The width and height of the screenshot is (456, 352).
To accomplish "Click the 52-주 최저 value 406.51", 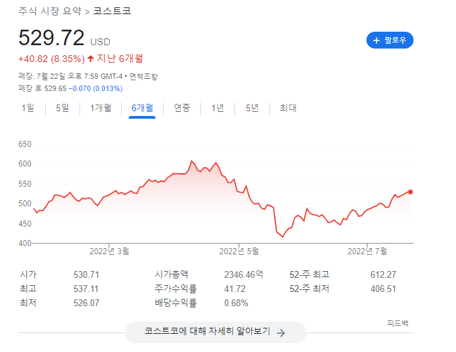I will coord(383,289).
